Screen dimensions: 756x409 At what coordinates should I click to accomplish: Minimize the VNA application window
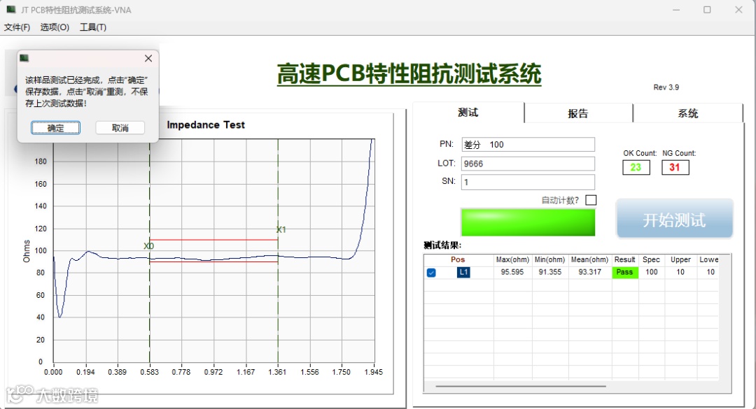676,10
